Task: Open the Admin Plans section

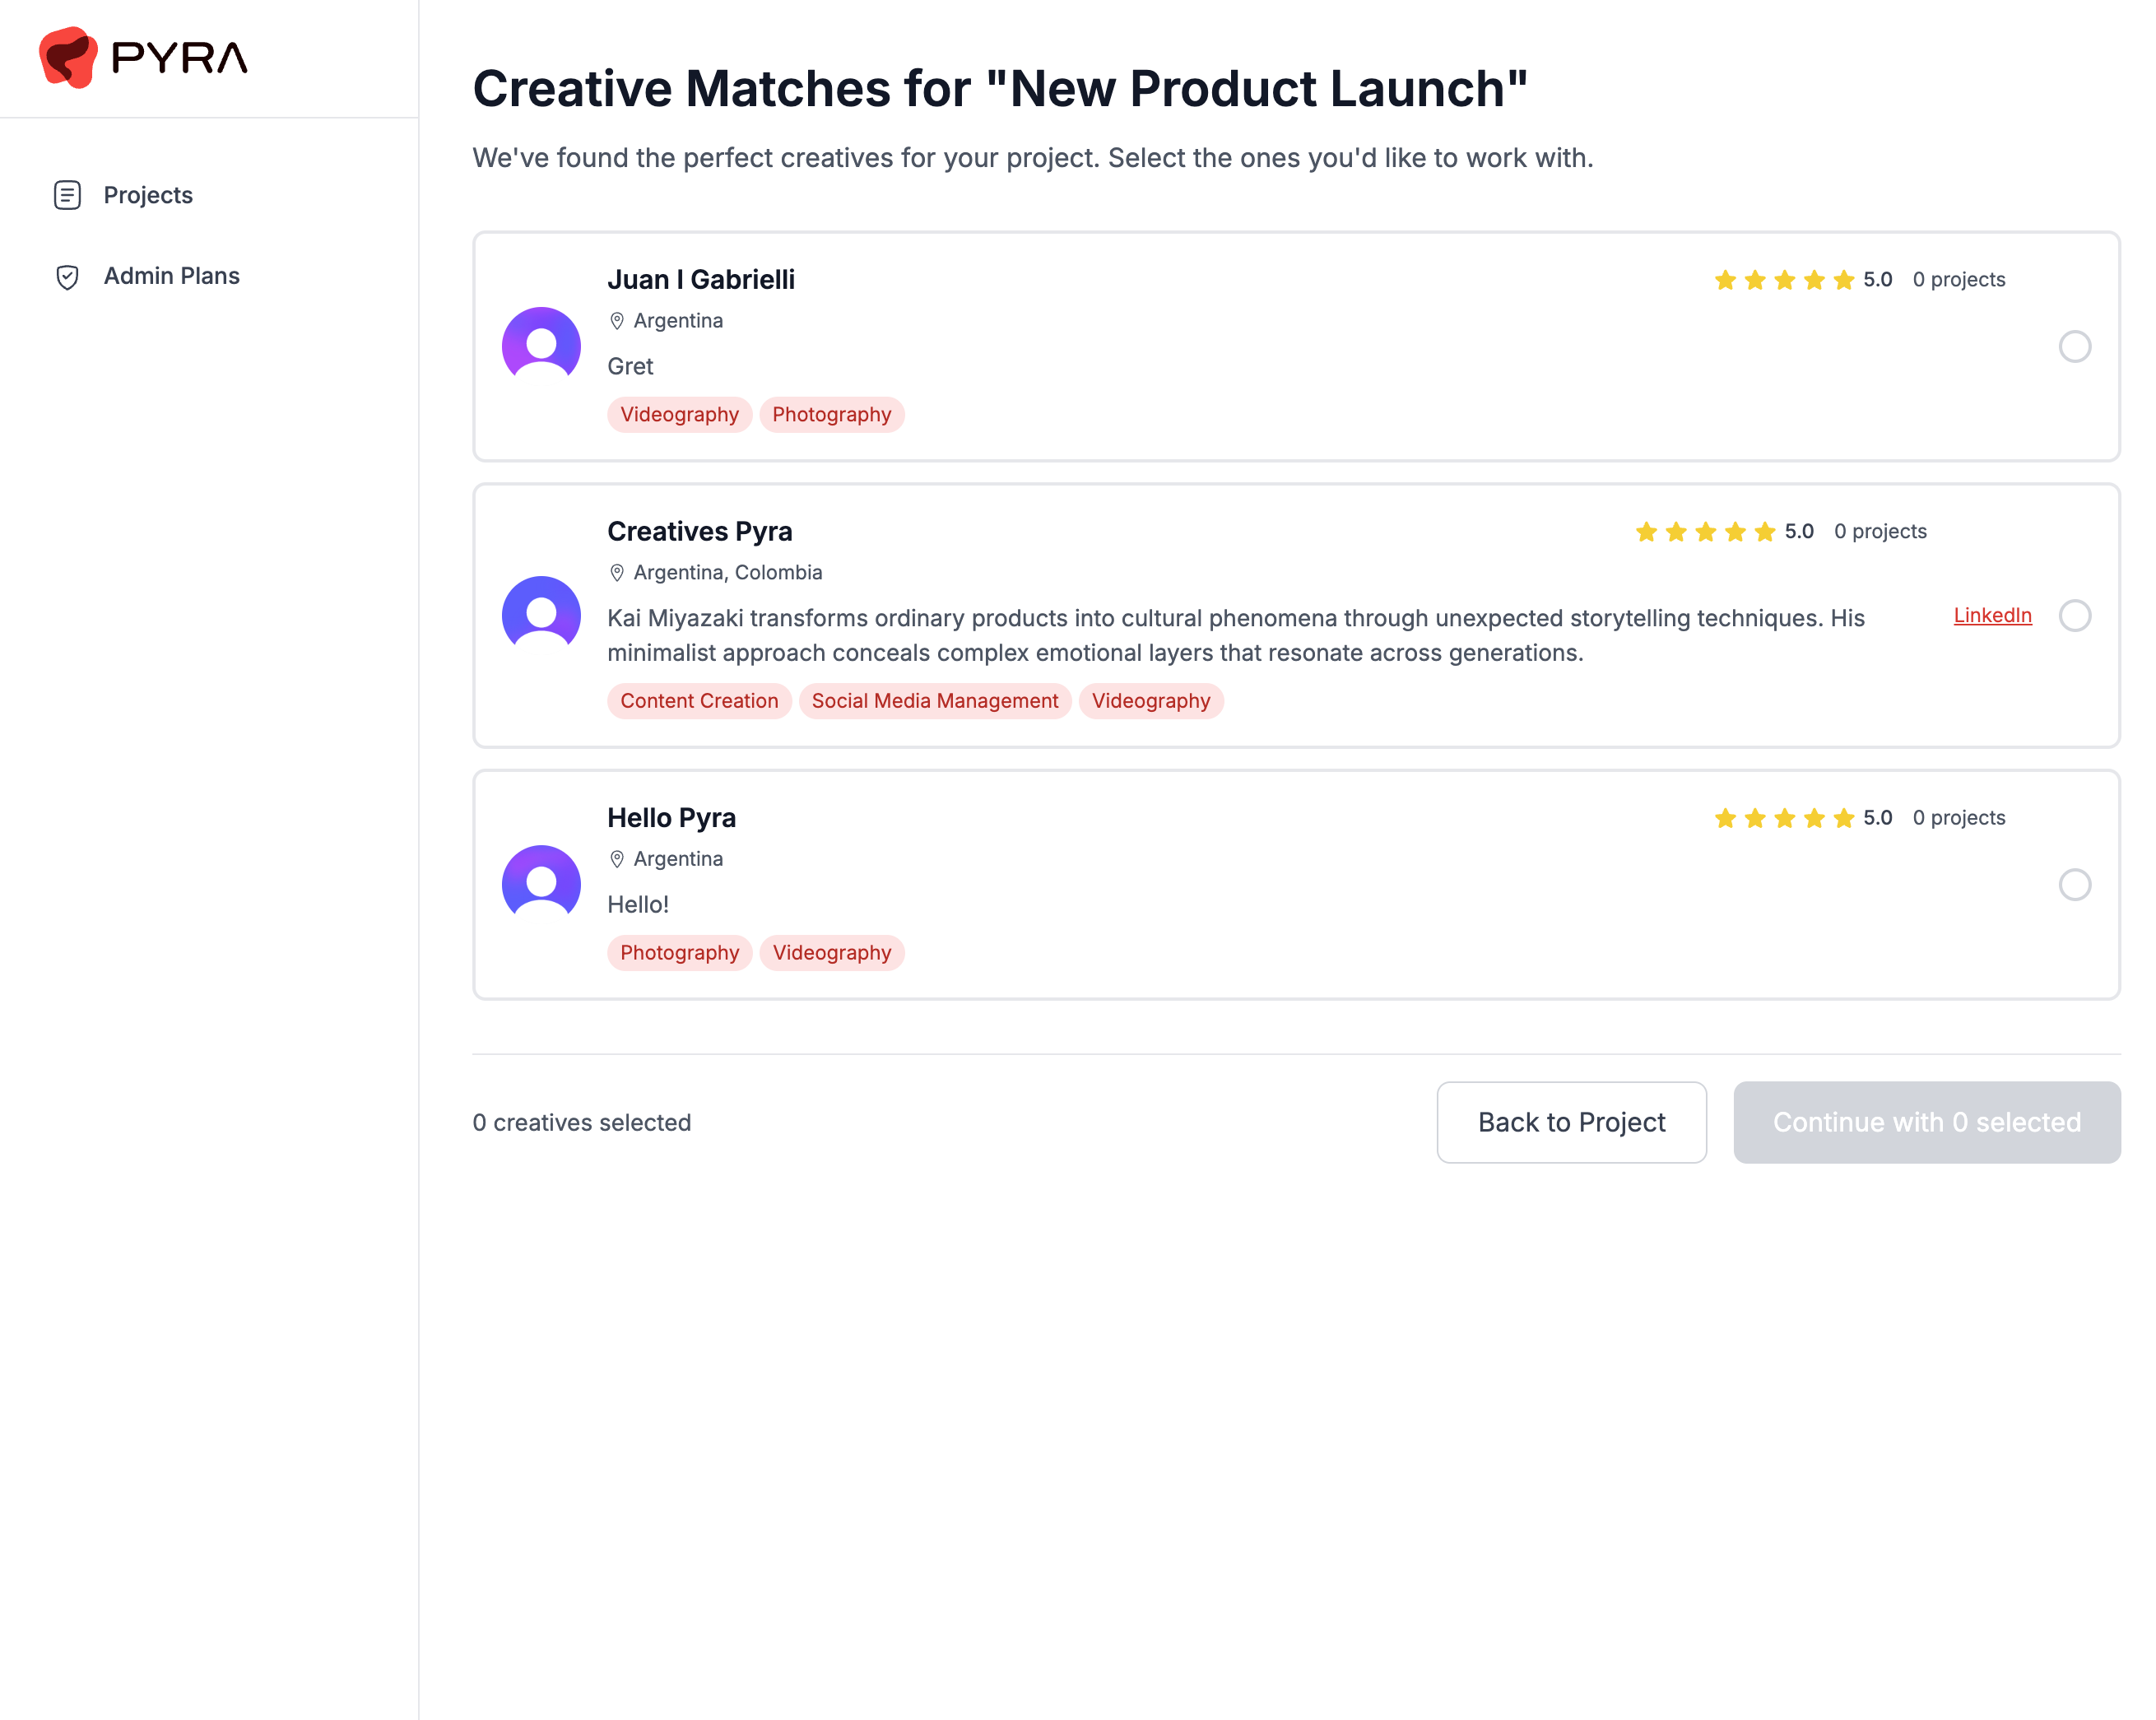Action: [x=171, y=276]
